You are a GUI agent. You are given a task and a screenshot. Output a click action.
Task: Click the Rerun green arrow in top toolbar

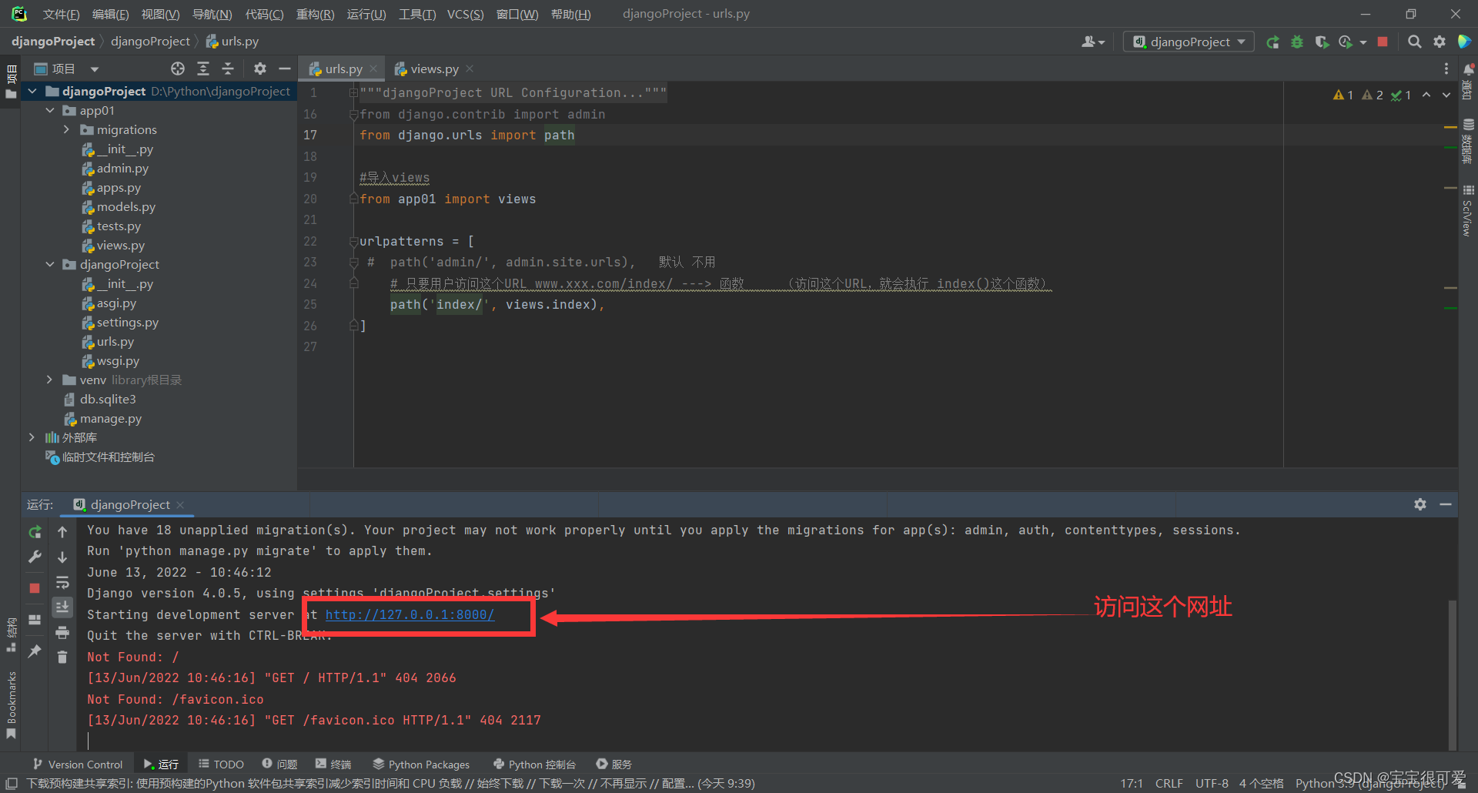(1273, 42)
